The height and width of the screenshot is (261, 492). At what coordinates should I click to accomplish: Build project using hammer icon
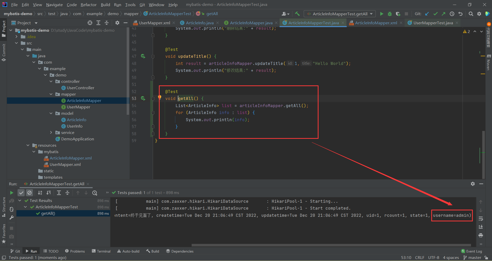297,14
